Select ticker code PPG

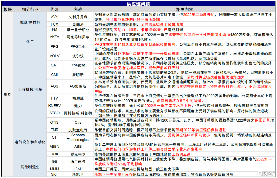point(54,46)
